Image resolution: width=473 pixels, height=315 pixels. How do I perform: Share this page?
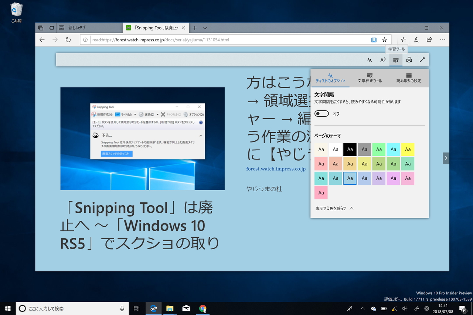coord(429,40)
